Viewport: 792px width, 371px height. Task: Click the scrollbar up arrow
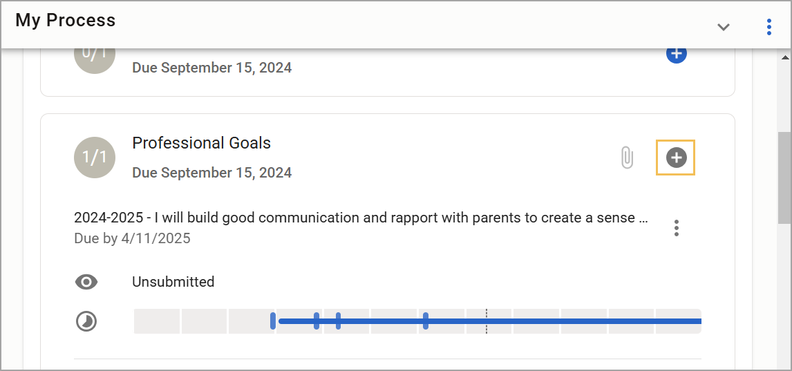785,55
